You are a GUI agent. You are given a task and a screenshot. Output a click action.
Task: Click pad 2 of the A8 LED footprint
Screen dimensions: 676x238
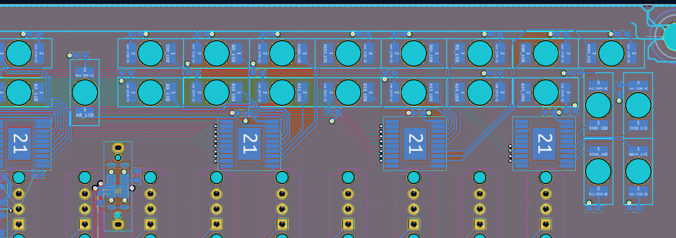click(x=84, y=72)
